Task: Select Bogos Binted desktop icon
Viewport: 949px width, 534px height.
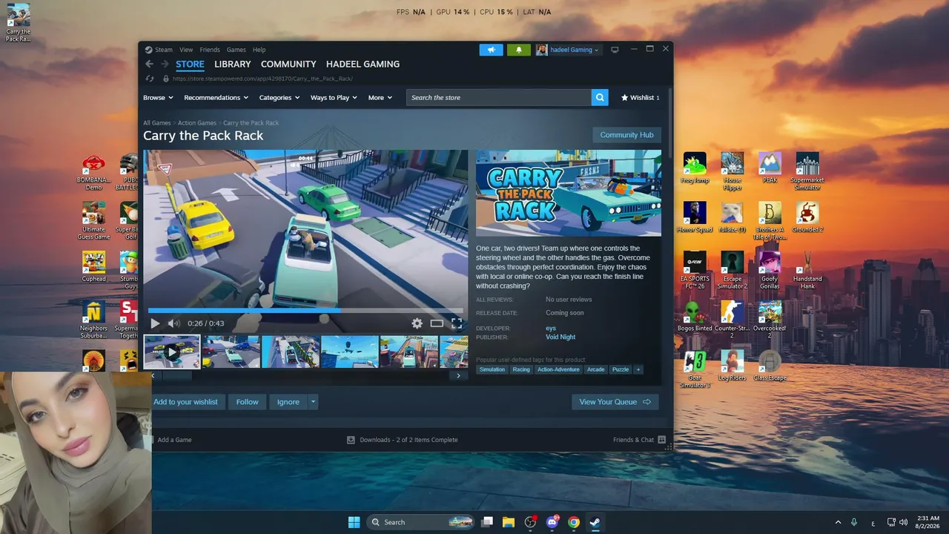Action: [695, 316]
